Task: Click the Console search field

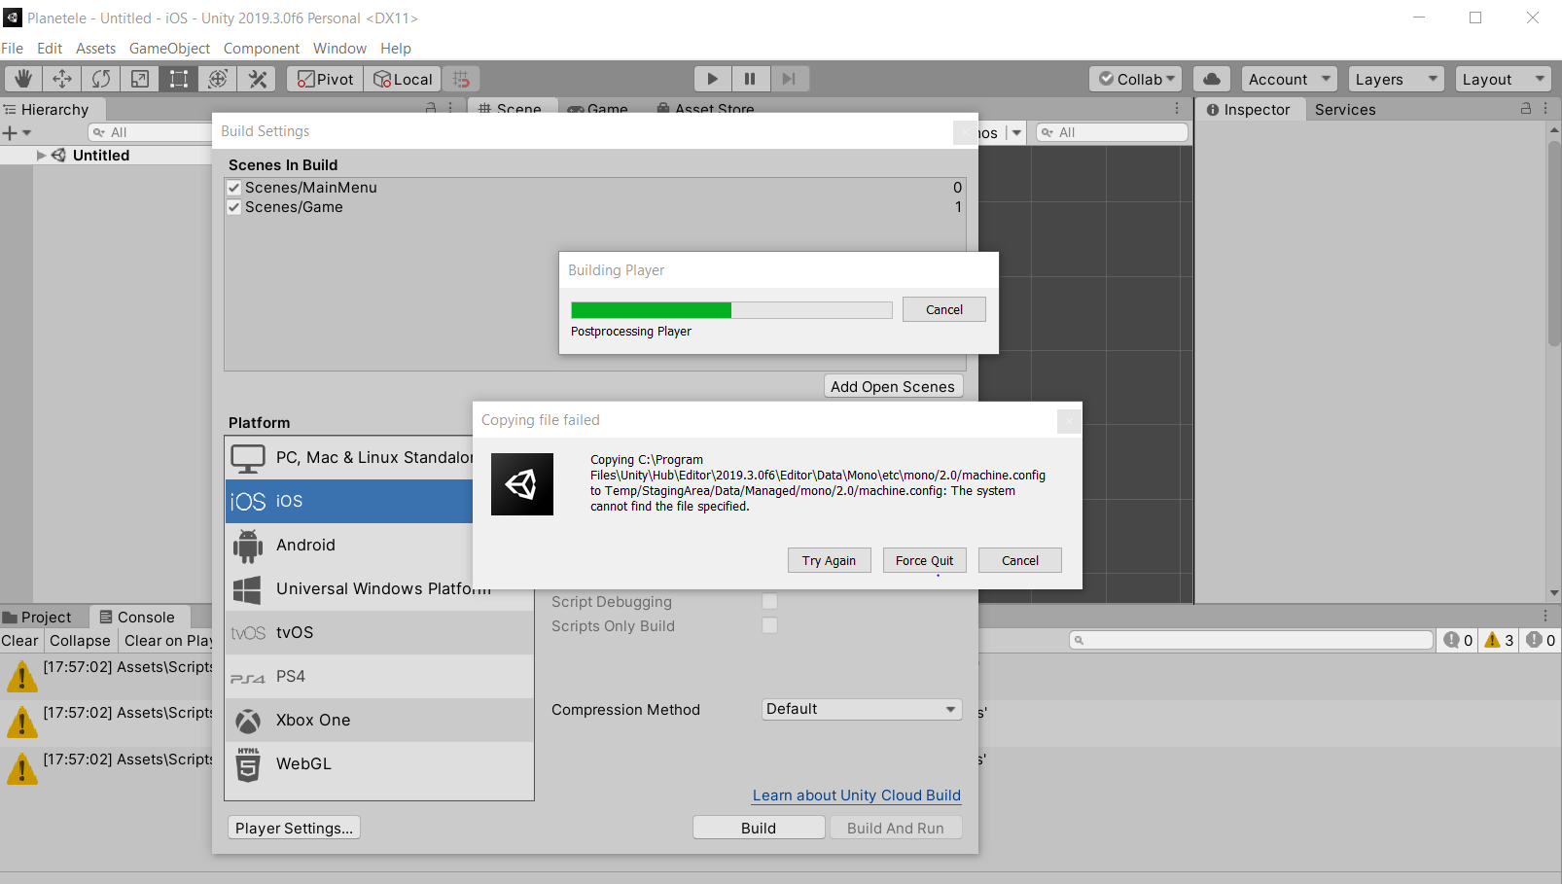Action: coord(1251,640)
